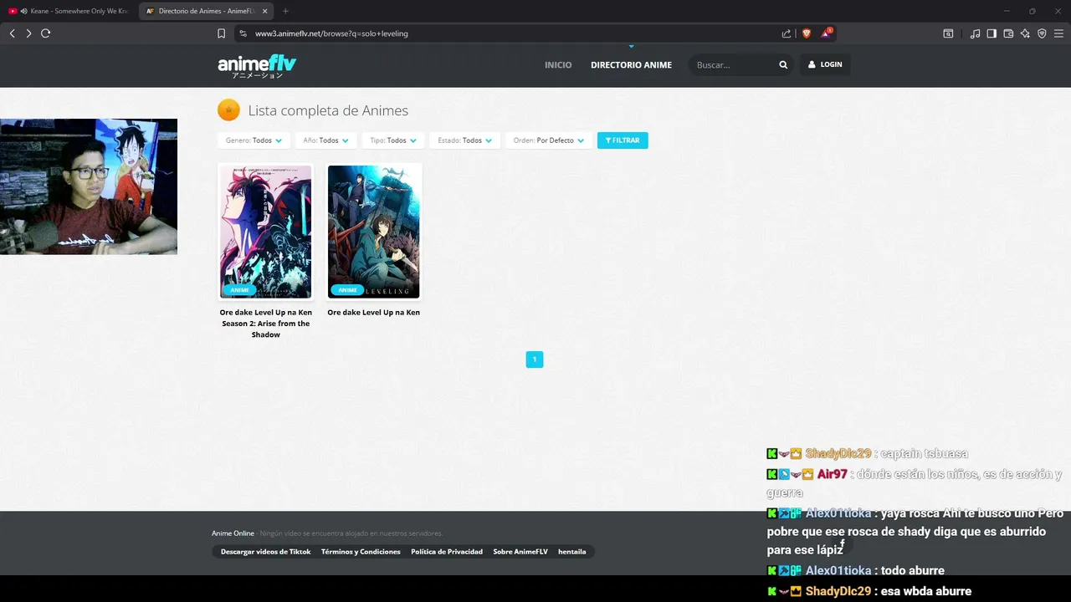Click Air97 username in chat overlay
Image resolution: width=1071 pixels, height=602 pixels.
point(833,474)
